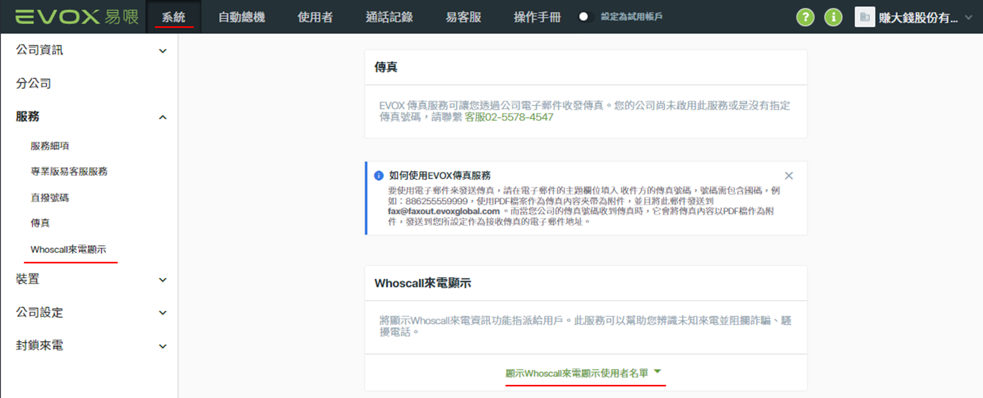Go to the 使用者 tab

tap(315, 17)
